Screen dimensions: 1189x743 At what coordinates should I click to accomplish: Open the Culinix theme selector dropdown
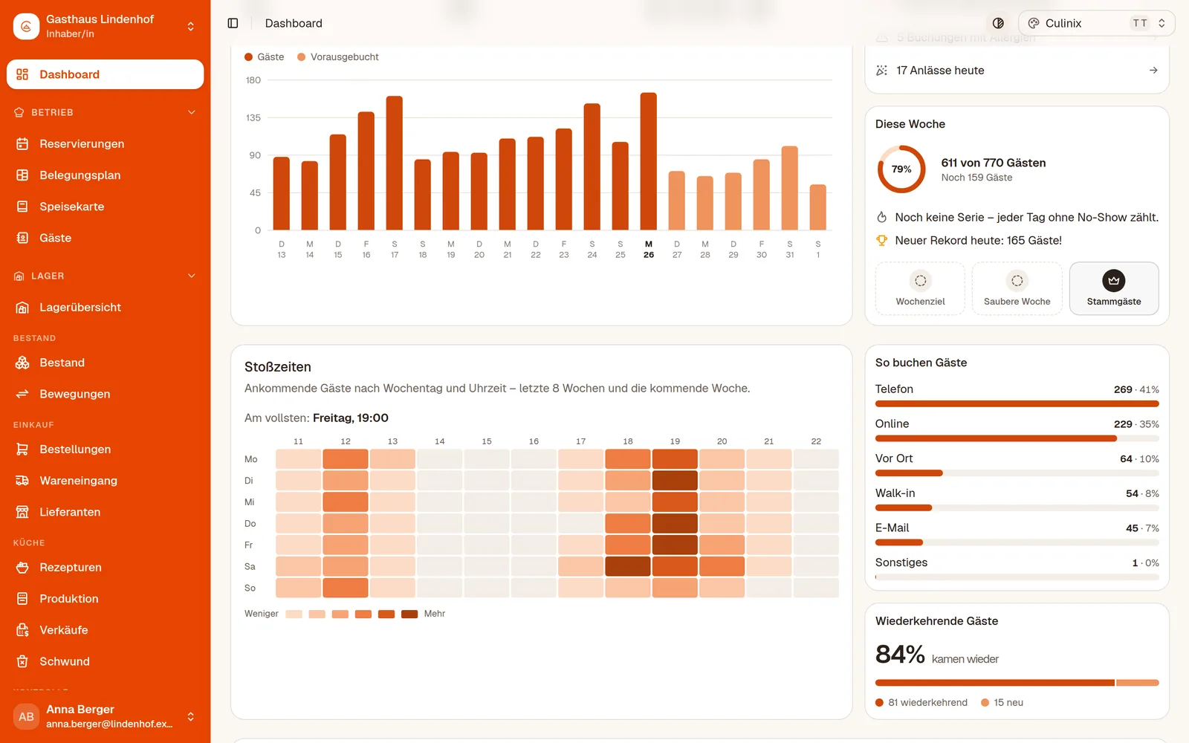[1096, 23]
